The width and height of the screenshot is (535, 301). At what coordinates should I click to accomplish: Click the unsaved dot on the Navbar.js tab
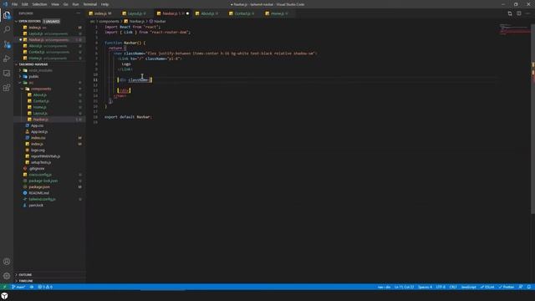[187, 13]
